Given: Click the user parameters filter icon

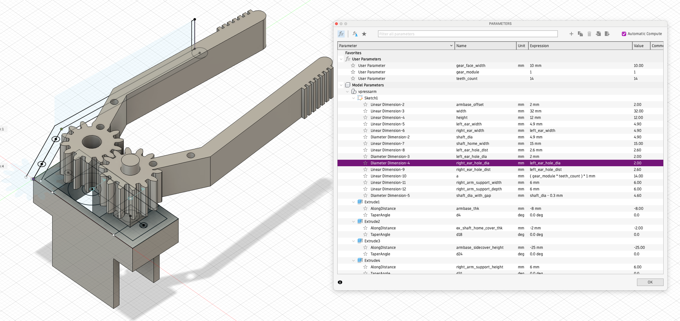Looking at the screenshot, I should coord(355,34).
